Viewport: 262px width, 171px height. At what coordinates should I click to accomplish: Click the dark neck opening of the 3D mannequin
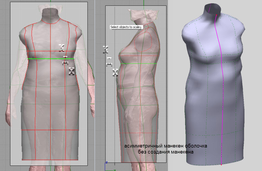coord(213,8)
